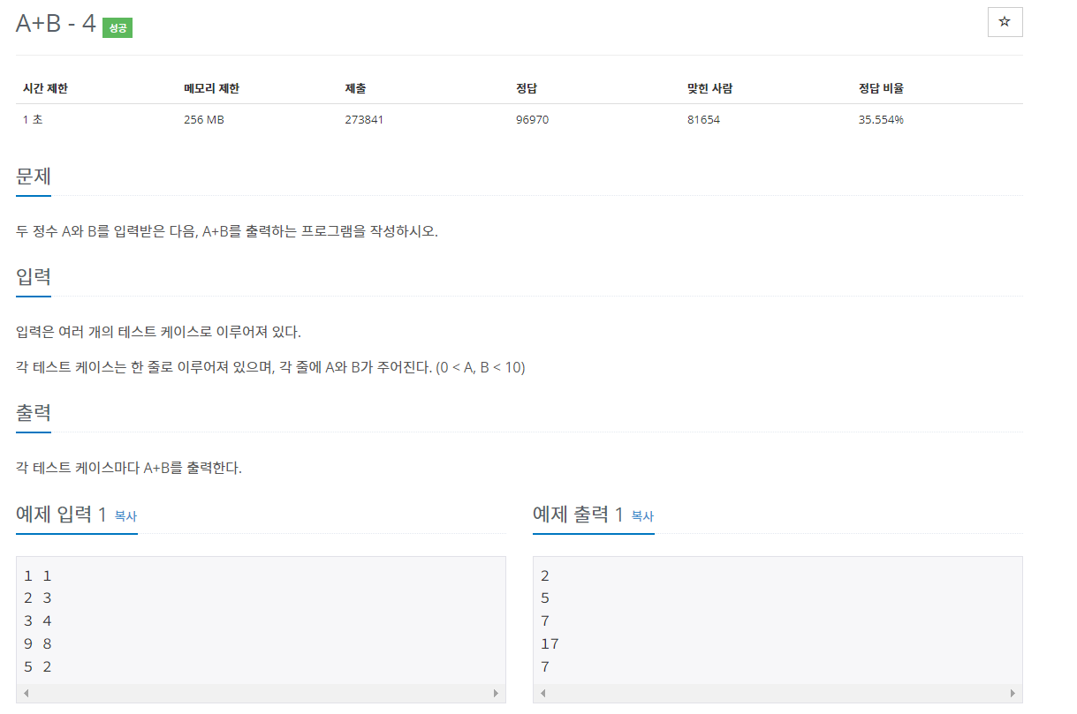
Task: Click the sentence 각 테스트 케이스마다 A+B를 출력한다
Action: click(129, 469)
